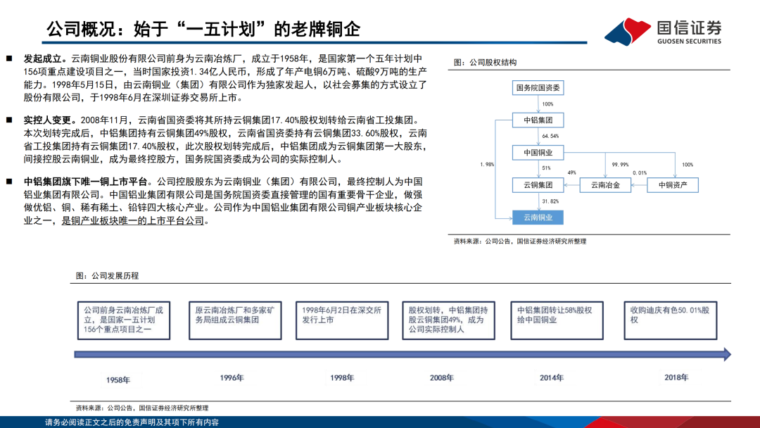Screen dimensions: 760x428
Task: Select the 51% ownership label
Action: 546,168
